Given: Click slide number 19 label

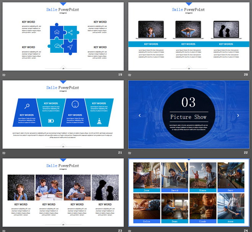Looking at the screenshot, I should 120,75.
